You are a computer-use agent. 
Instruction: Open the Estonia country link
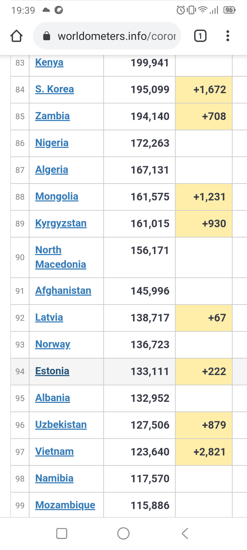(52, 371)
